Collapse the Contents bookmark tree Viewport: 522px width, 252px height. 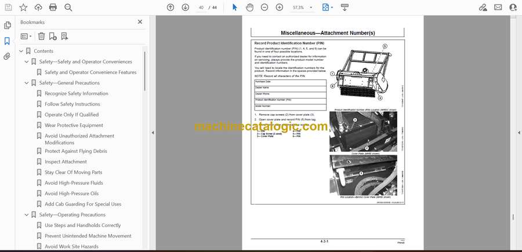21,51
